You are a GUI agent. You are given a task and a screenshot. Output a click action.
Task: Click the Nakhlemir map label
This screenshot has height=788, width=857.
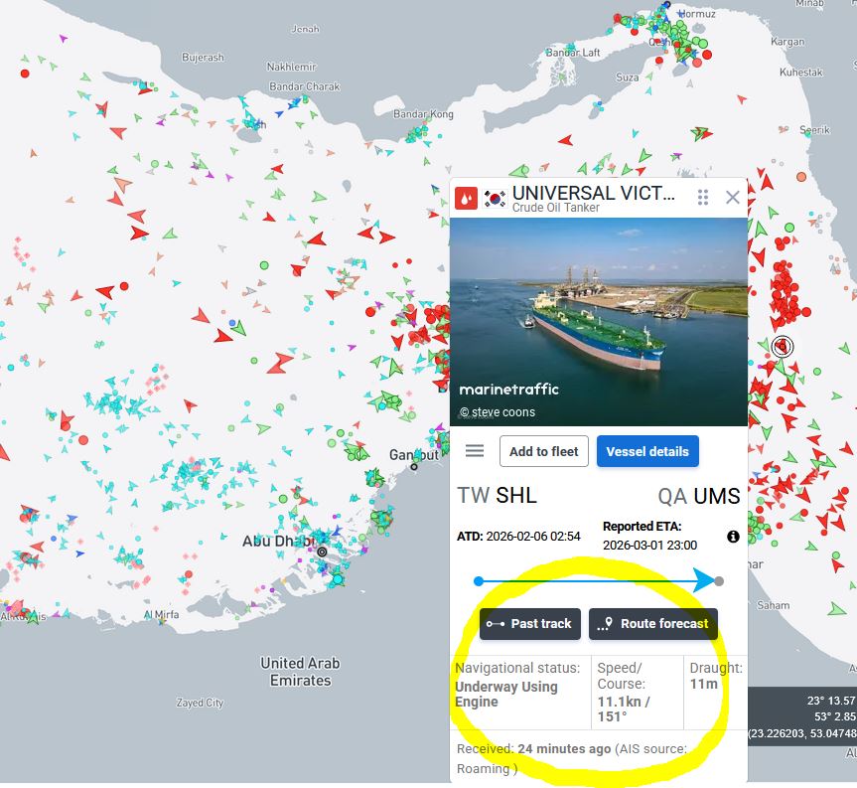coord(291,67)
